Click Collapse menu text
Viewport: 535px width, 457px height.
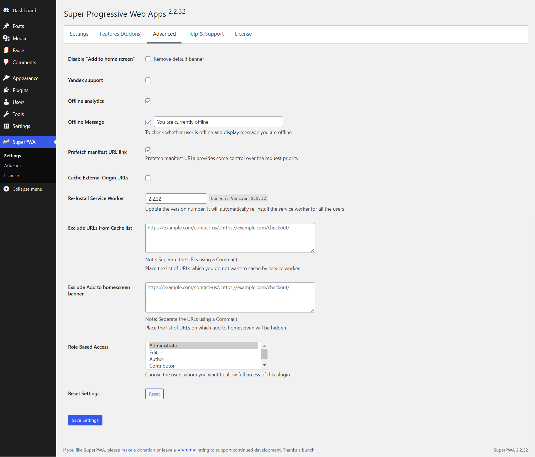tap(27, 189)
